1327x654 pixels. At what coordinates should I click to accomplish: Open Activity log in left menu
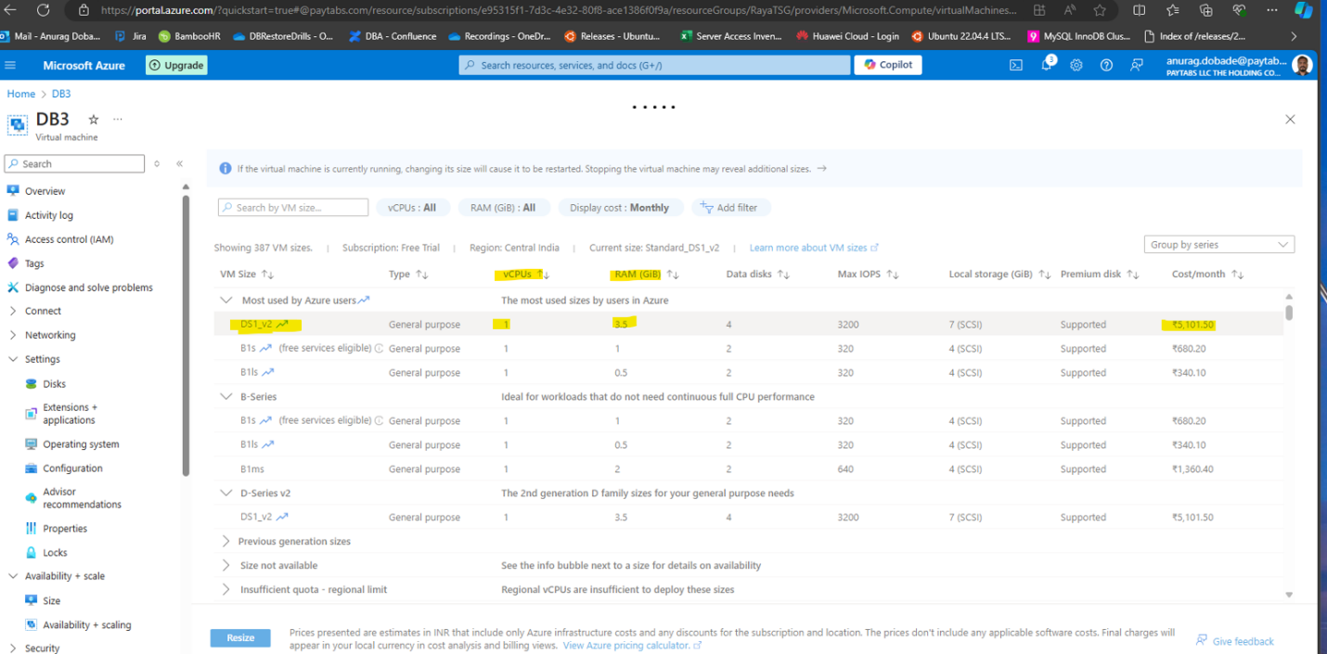pos(48,215)
